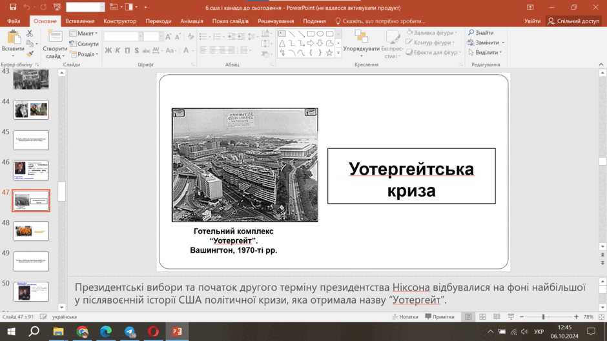Open the font name dropdown arrow

click(140, 37)
